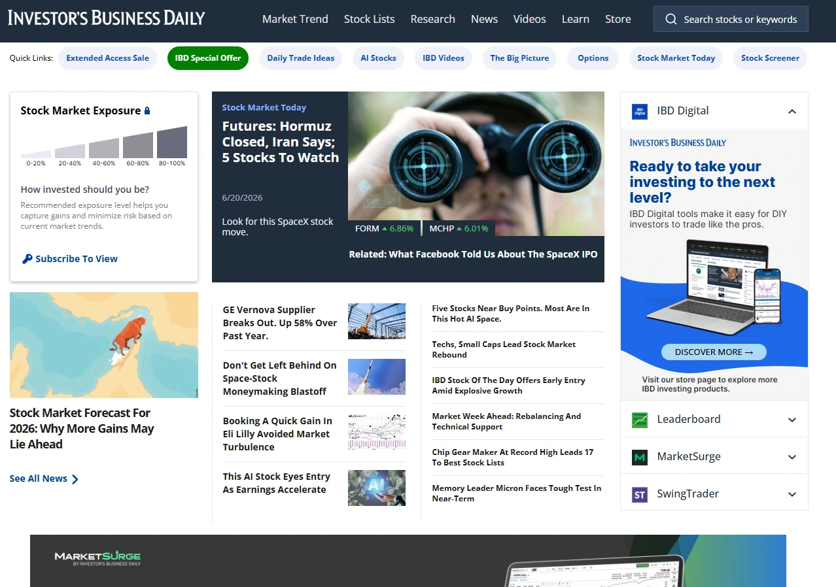
Task: Open the Options quick link
Action: point(593,58)
